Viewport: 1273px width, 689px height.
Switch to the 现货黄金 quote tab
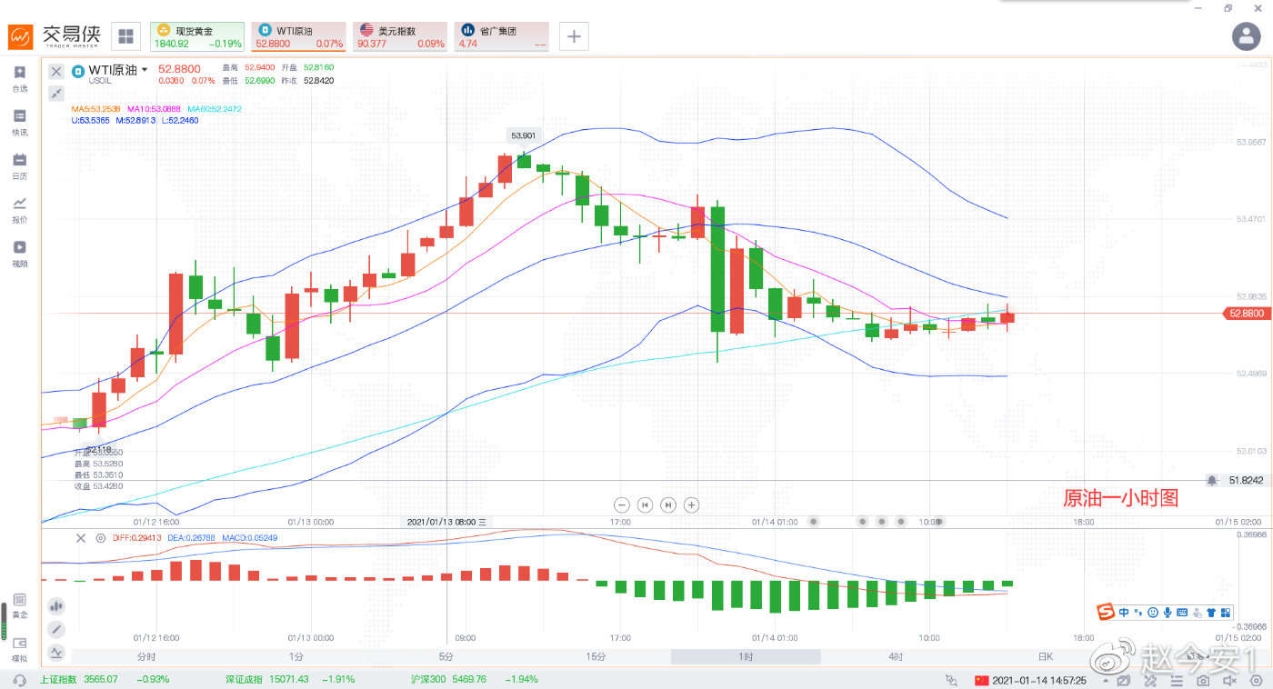pyautogui.click(x=197, y=36)
